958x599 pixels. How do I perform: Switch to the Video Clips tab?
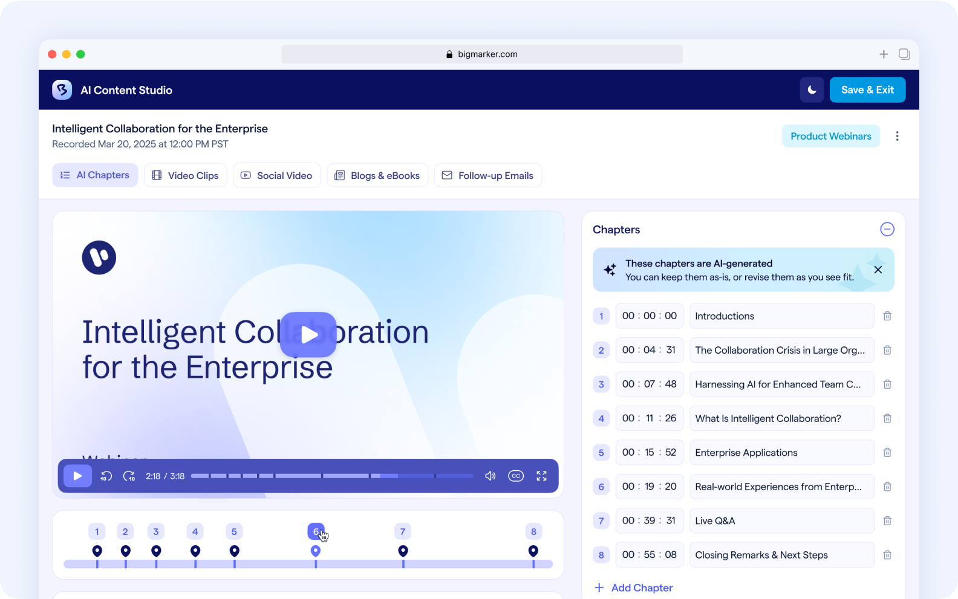coord(185,176)
